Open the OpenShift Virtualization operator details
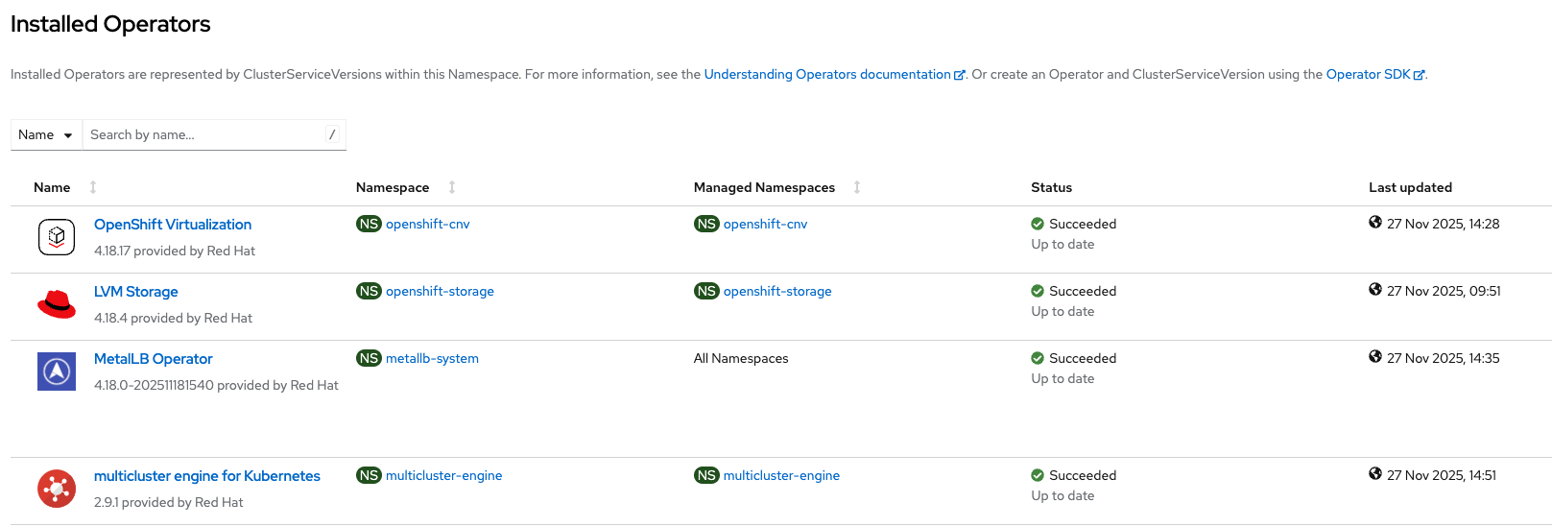 [173, 225]
